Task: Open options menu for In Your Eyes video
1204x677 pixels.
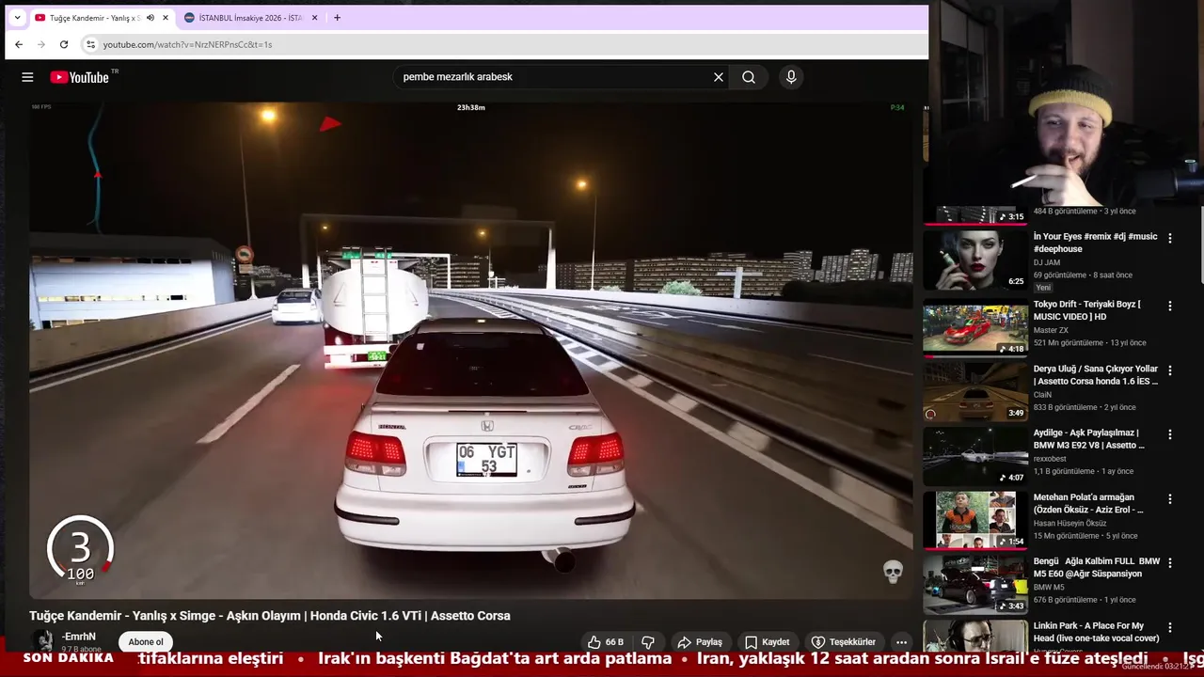Action: point(1170,239)
